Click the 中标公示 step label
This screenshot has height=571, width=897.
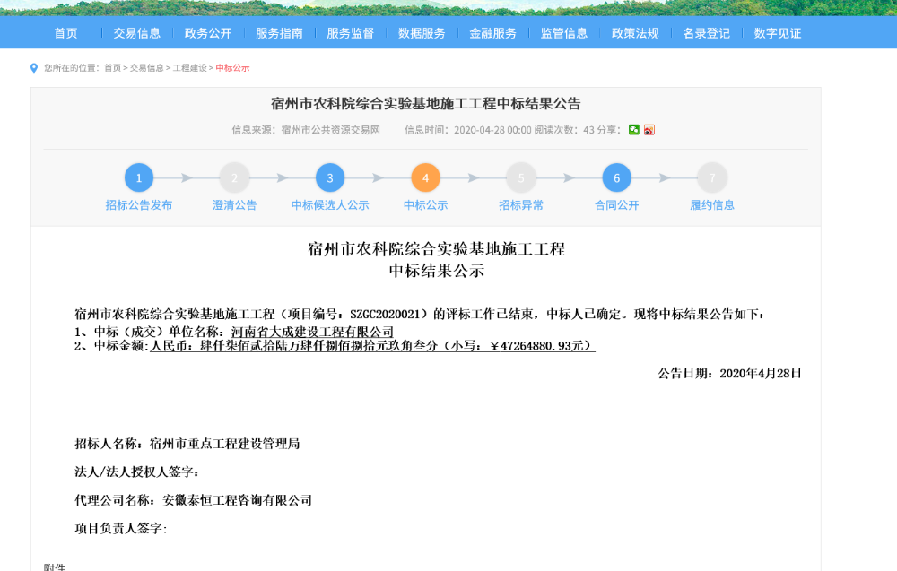[x=425, y=205]
